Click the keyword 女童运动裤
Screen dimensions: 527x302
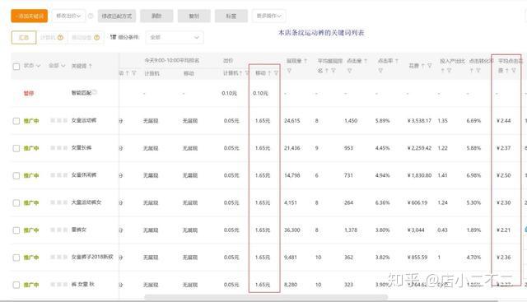[x=84, y=120]
